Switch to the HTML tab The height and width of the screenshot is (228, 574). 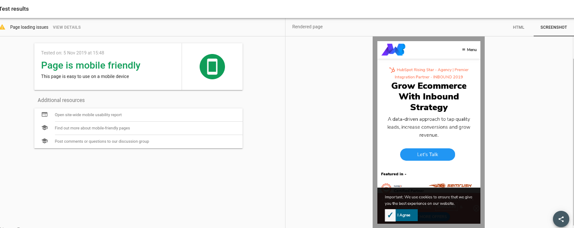click(519, 27)
